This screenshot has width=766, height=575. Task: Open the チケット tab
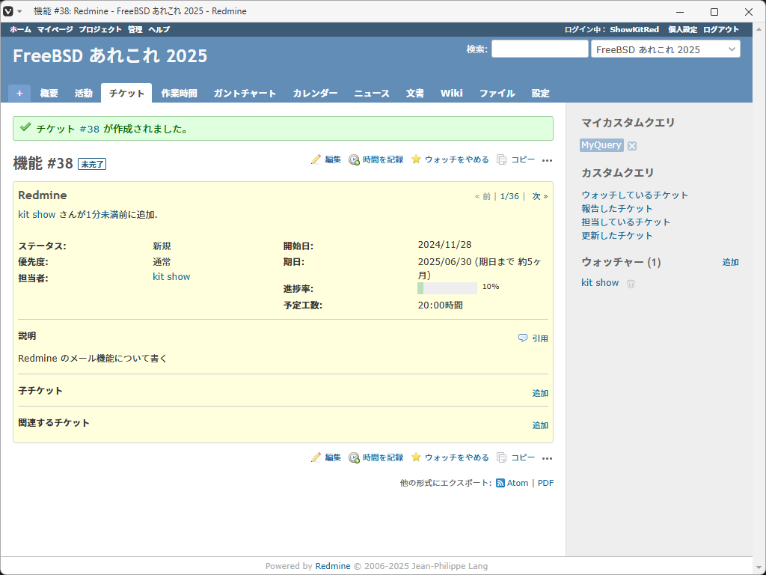(x=126, y=94)
